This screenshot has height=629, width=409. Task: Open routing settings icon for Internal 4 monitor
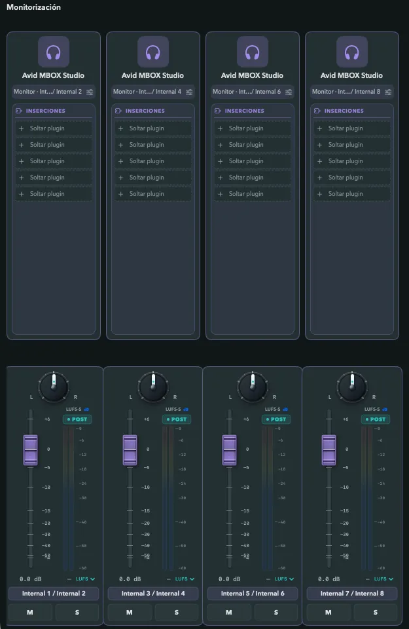pos(189,92)
